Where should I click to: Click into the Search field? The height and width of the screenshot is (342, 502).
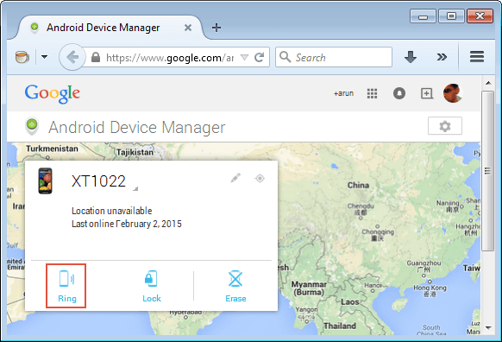[334, 57]
